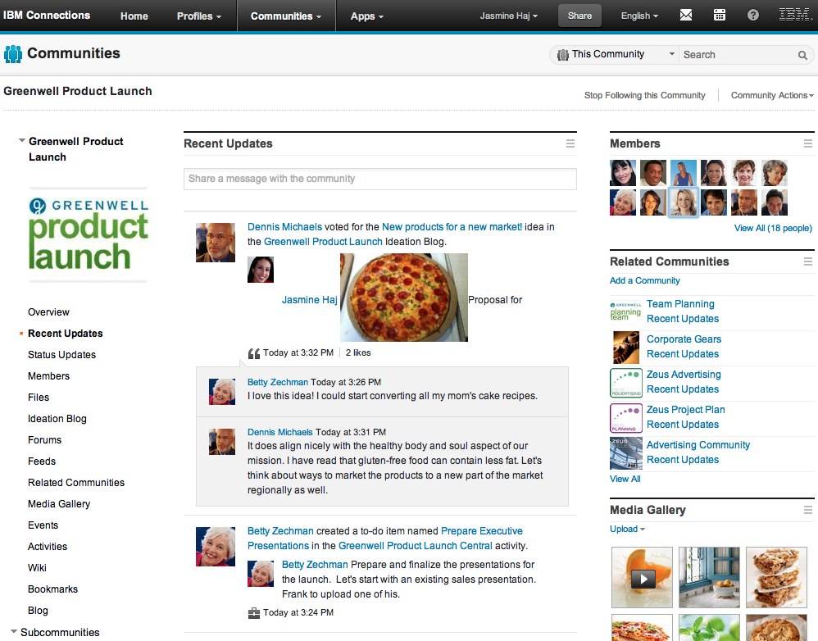Open the calendar icon in the top bar

point(720,14)
